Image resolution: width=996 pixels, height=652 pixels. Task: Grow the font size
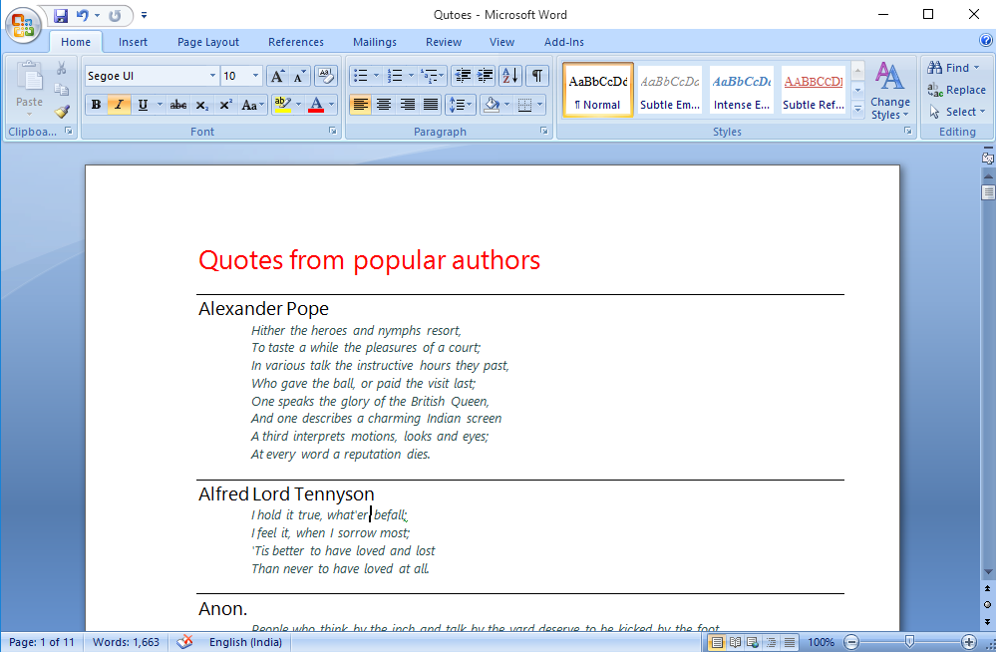coord(277,76)
